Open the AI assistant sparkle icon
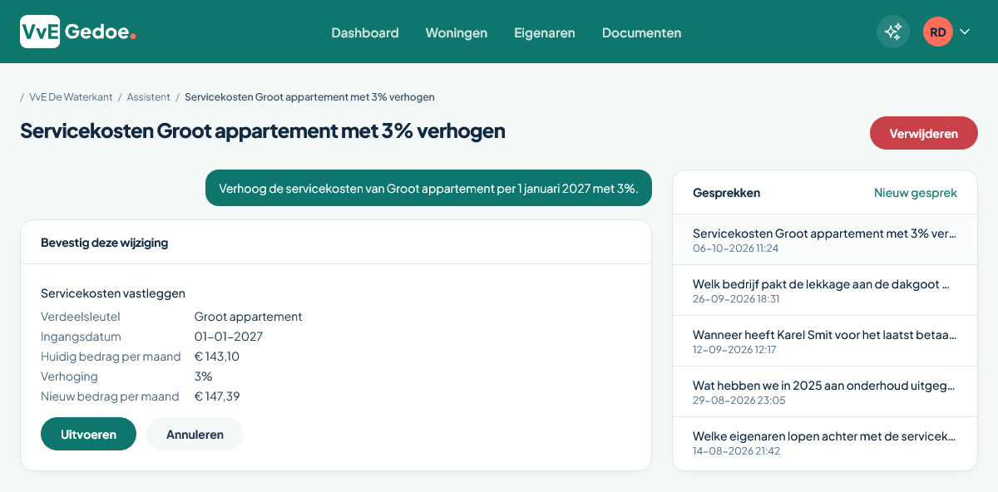 pos(893,32)
